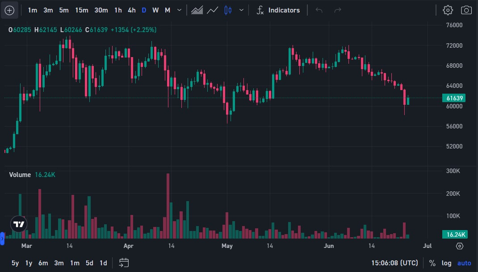
Task: Toggle log scale mode
Action: click(x=446, y=263)
